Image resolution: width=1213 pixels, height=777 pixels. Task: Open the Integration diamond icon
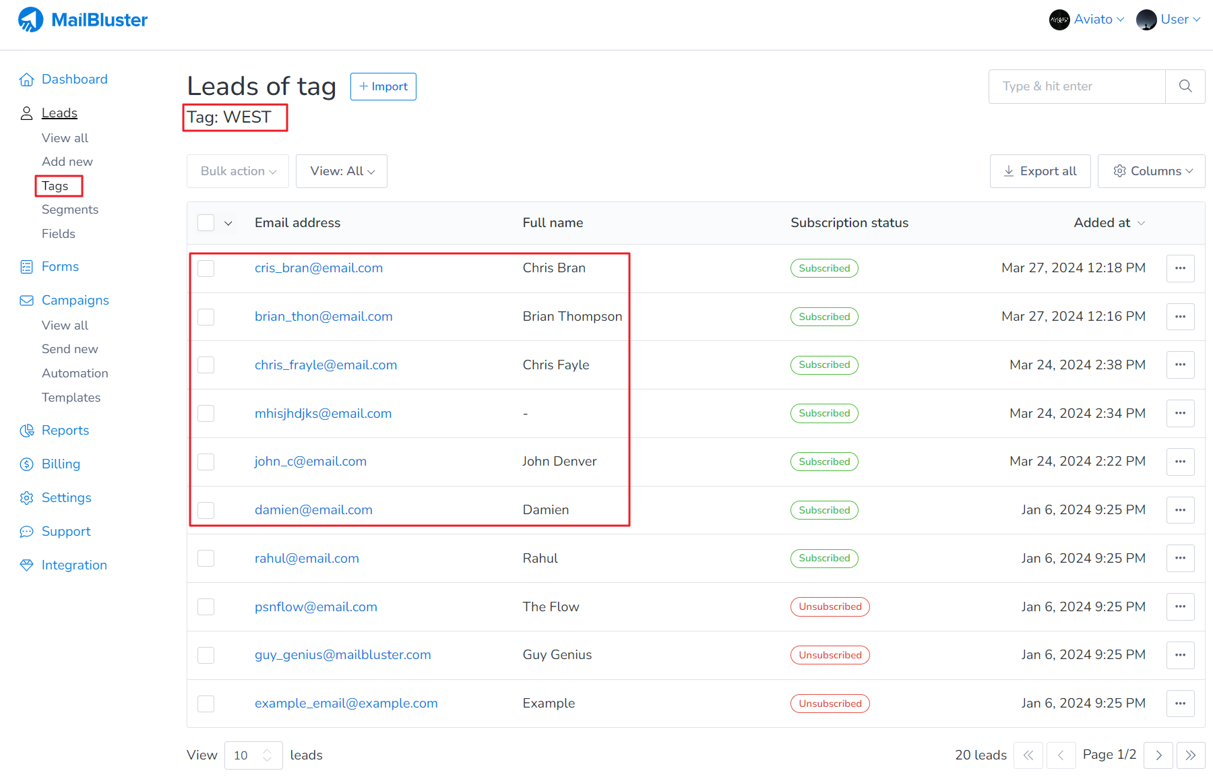(x=26, y=565)
